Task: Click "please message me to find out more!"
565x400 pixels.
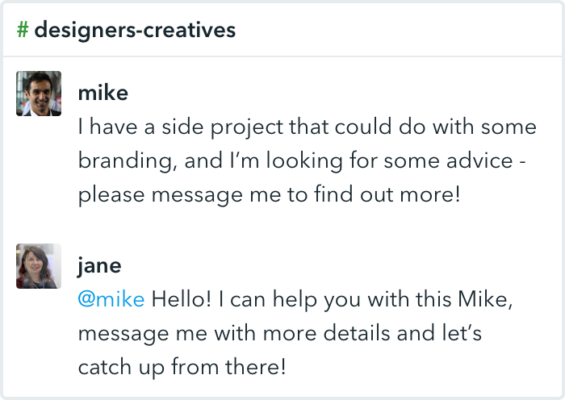Action: pyautogui.click(x=269, y=194)
